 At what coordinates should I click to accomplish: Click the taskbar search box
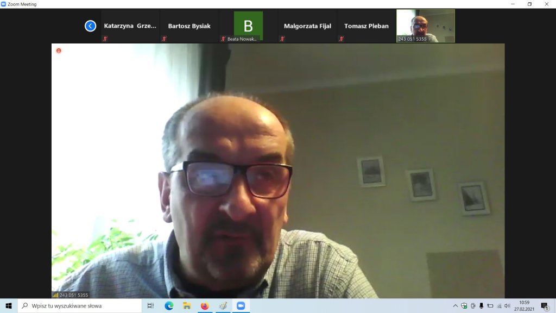(x=80, y=305)
